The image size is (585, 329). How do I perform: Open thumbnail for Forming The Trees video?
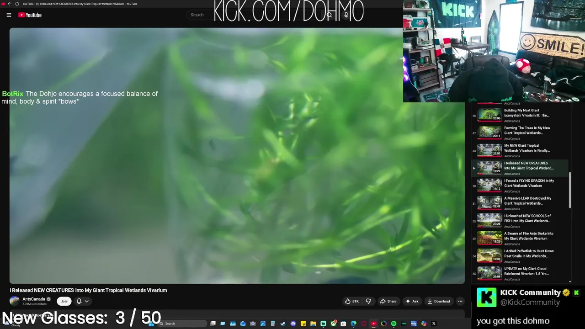point(489,133)
